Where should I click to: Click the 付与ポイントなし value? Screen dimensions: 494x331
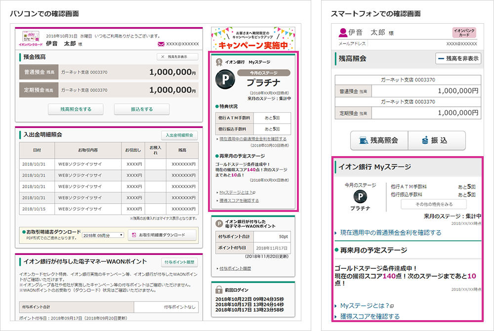click(x=180, y=307)
